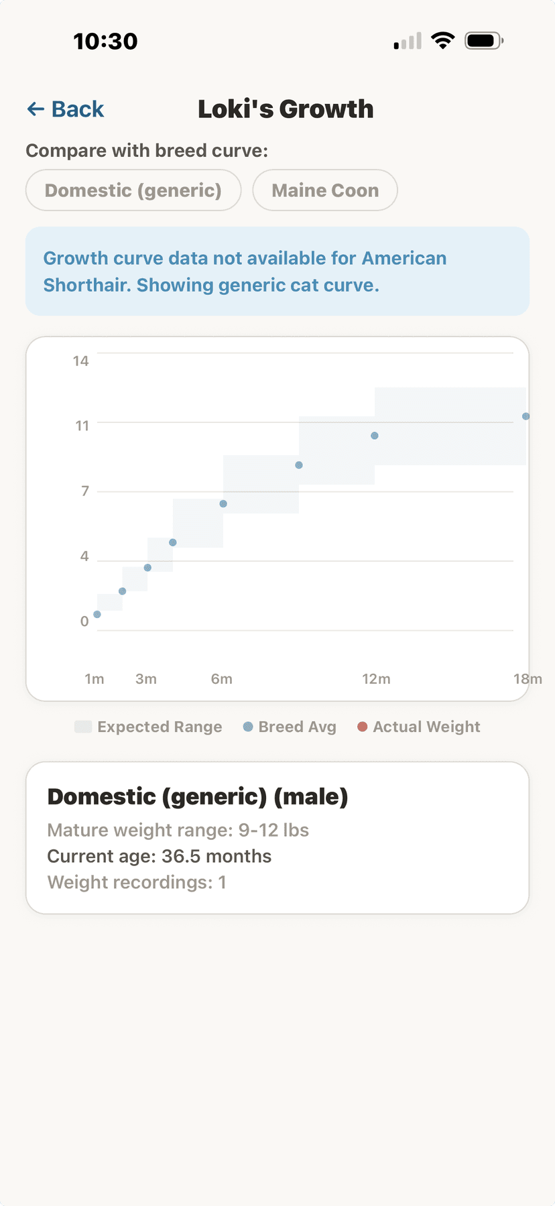Tap the back arrow icon
The image size is (555, 1206).
point(36,109)
